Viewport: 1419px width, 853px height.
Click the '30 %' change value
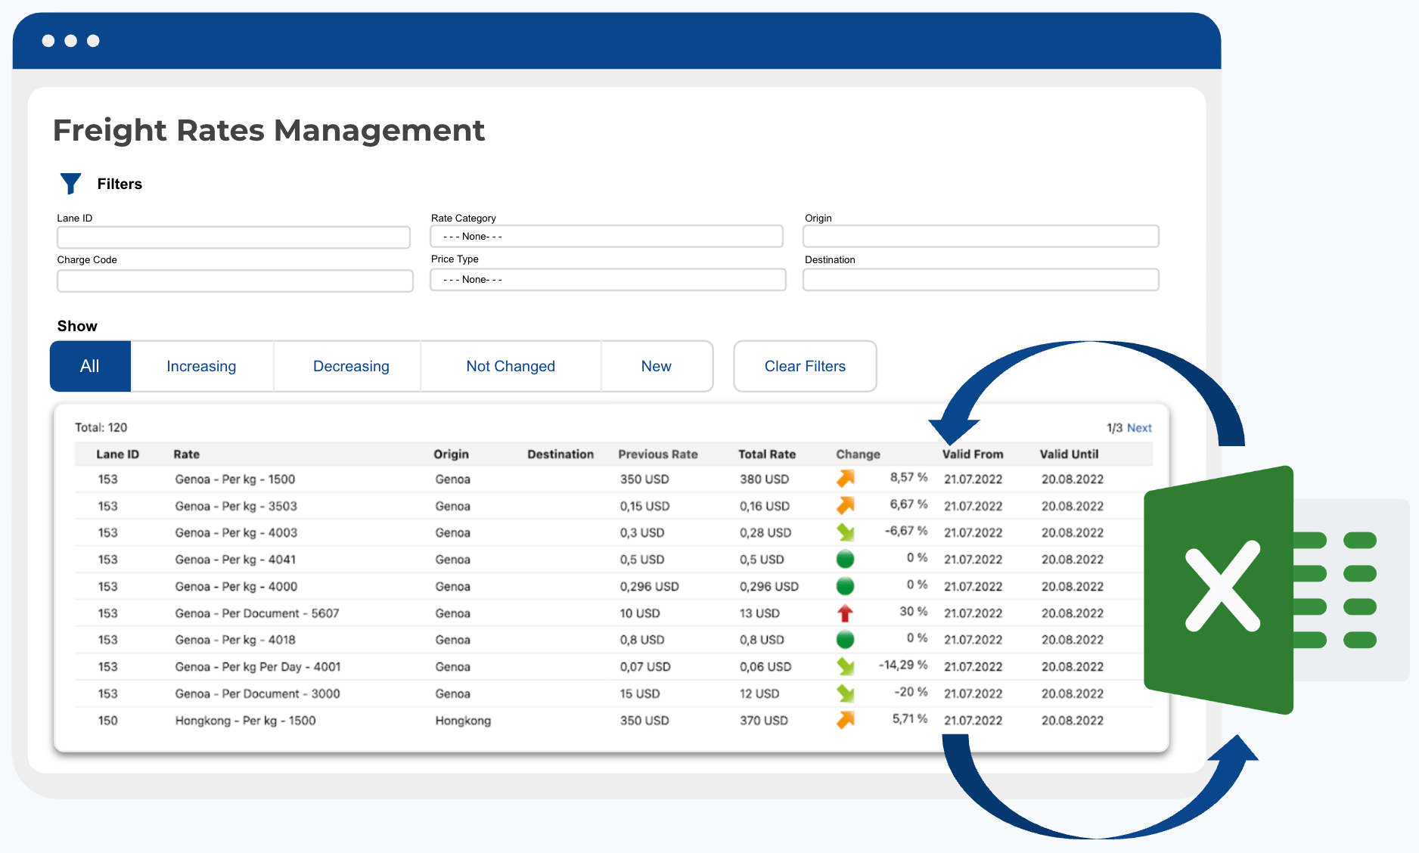coord(913,611)
